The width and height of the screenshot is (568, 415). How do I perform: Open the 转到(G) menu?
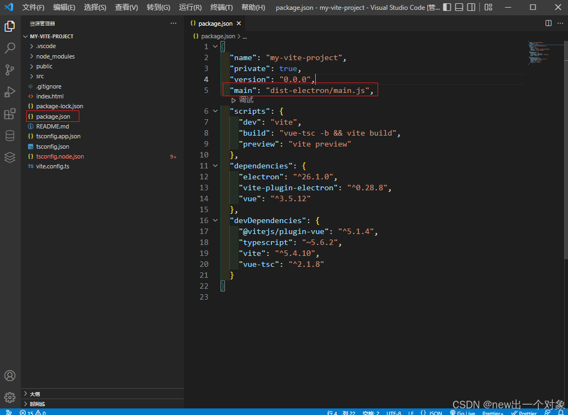(158, 7)
